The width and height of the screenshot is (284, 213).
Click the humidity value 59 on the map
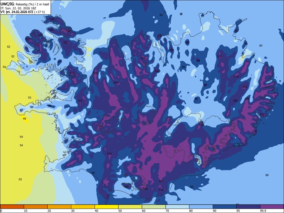tap(31, 62)
